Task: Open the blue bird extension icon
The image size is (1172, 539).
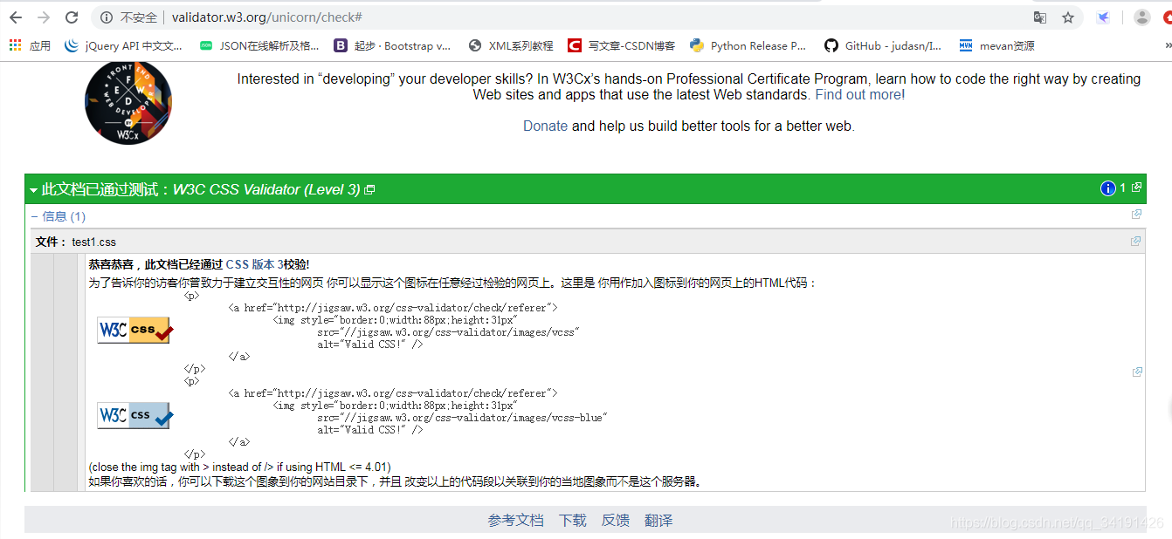Action: click(1104, 17)
